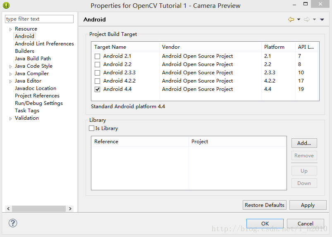This screenshot has width=332, height=237.
Task: Click the Up button
Action: (x=304, y=171)
